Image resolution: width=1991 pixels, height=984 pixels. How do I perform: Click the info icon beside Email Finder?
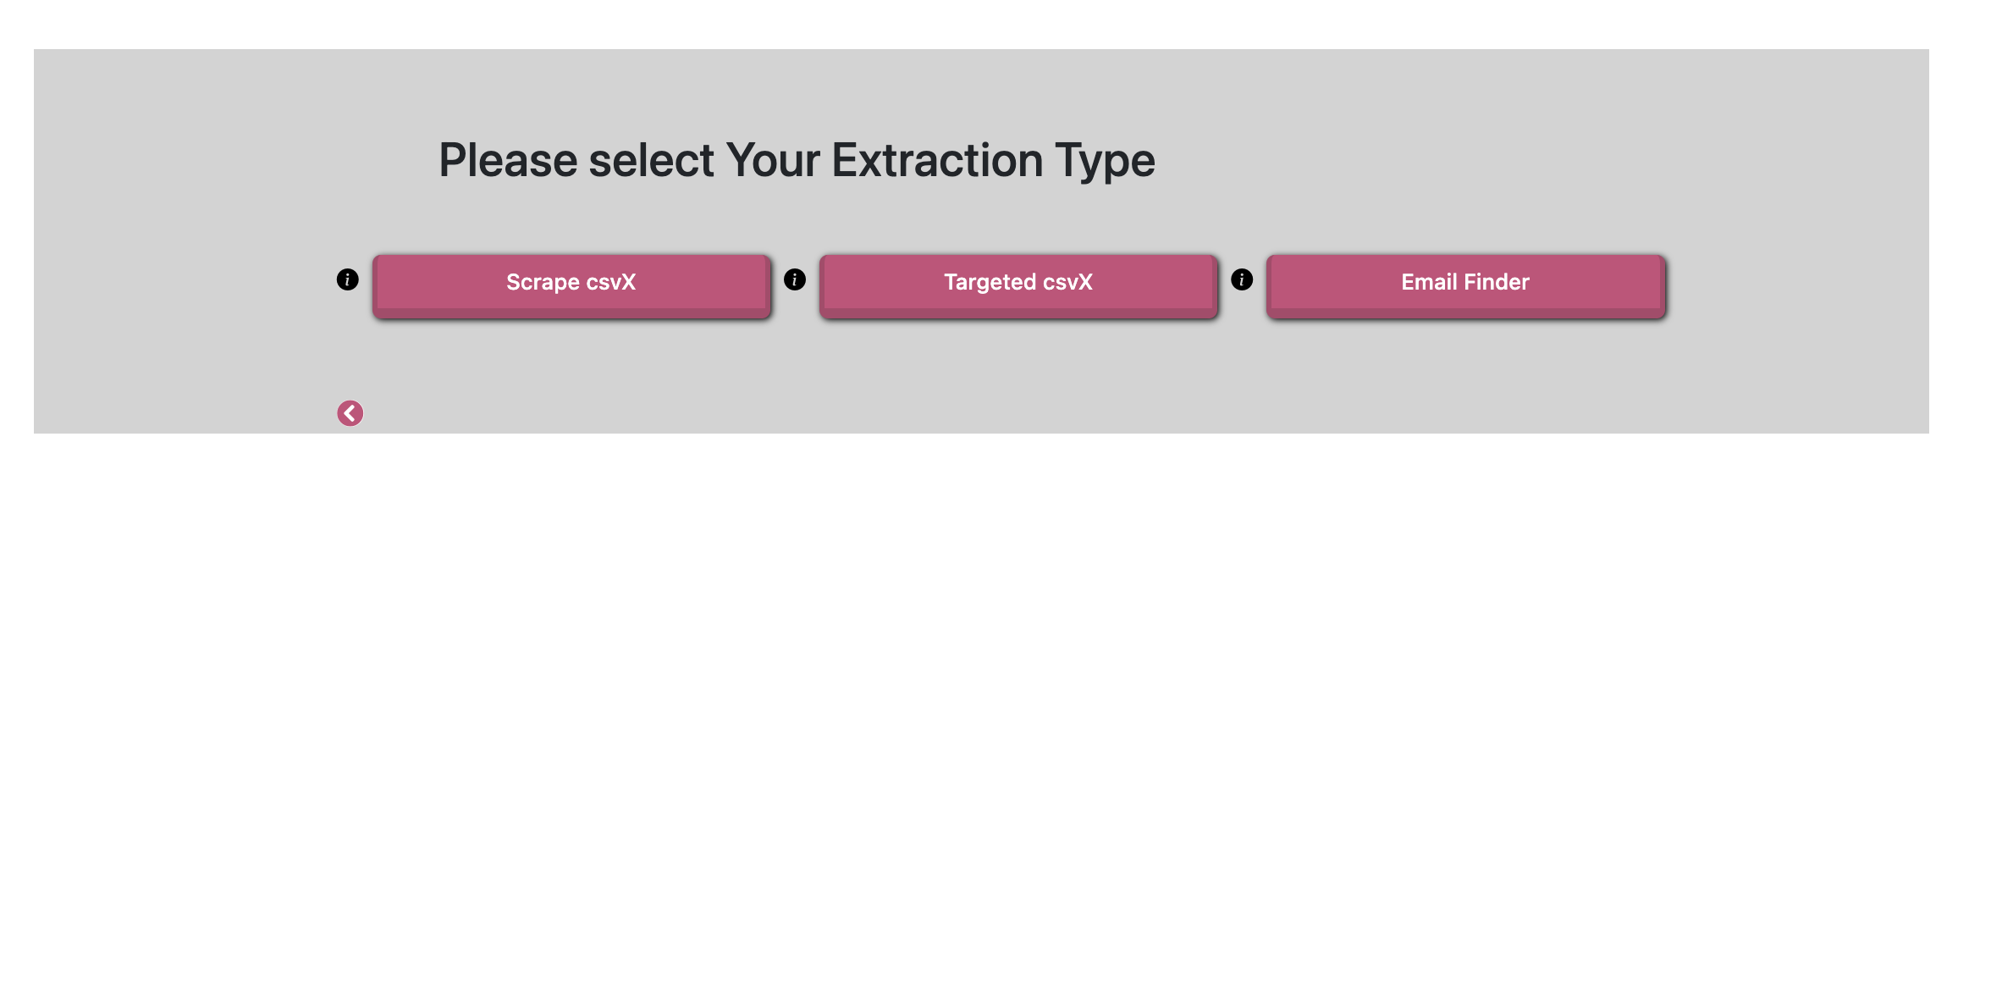click(x=1241, y=279)
